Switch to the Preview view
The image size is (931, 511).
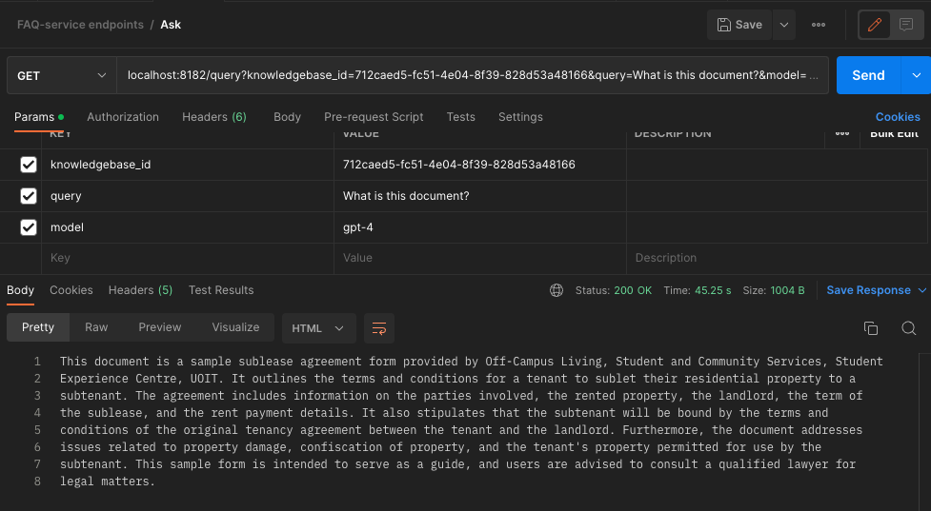coord(160,327)
